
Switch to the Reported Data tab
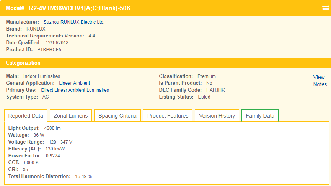pos(26,116)
